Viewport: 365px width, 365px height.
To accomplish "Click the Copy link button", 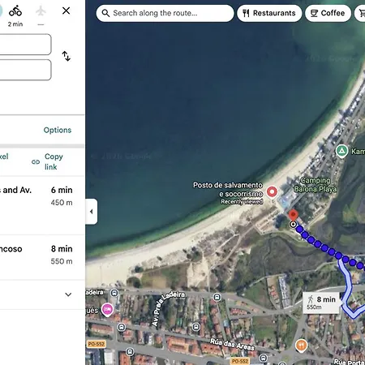I will [x=48, y=161].
